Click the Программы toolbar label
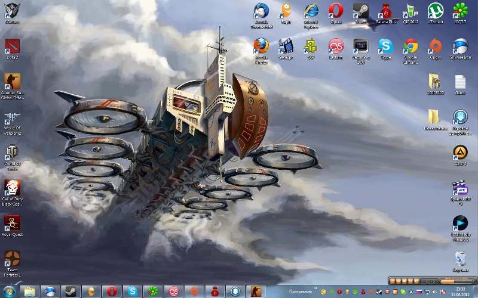The height and width of the screenshot is (298, 478). (x=301, y=291)
